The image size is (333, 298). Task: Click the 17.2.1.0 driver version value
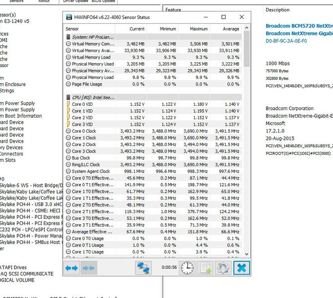(x=275, y=131)
